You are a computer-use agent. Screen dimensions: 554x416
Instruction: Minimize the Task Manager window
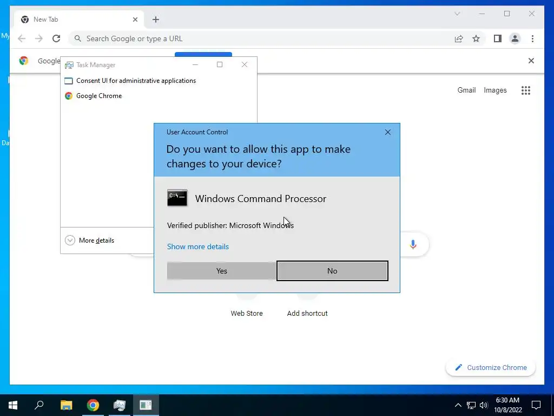195,65
